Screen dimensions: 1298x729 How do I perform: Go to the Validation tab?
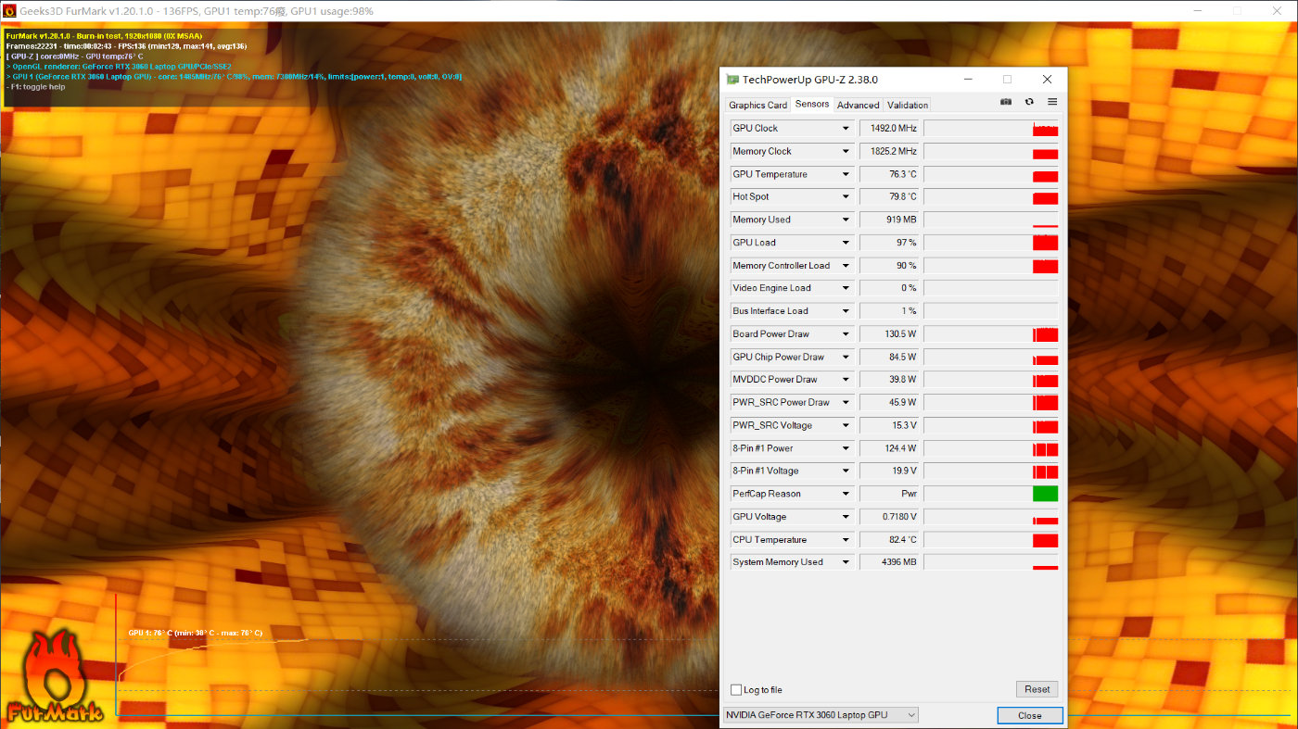point(908,105)
